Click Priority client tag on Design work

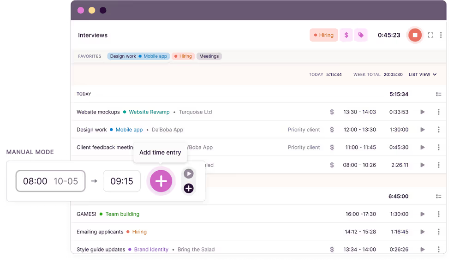pyautogui.click(x=304, y=130)
